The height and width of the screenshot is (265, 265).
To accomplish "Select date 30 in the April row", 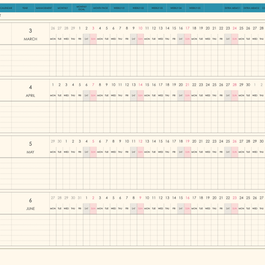I will 248,85.
